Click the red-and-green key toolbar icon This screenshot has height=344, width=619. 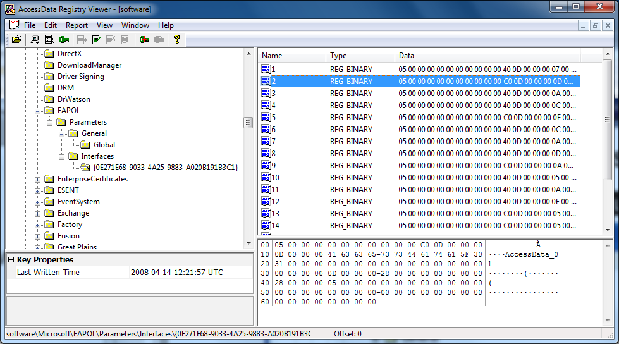(144, 39)
